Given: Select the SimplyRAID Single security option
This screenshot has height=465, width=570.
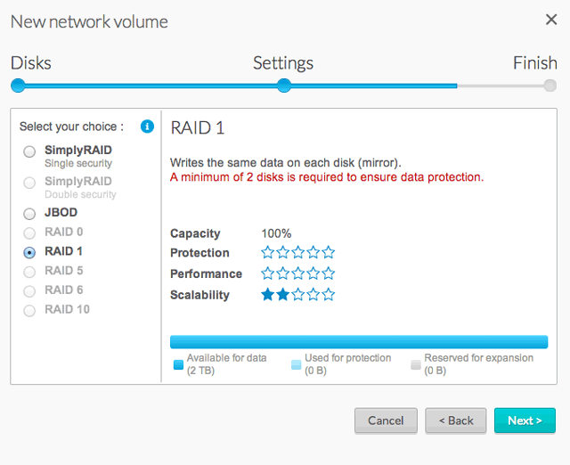Looking at the screenshot, I should click(29, 151).
